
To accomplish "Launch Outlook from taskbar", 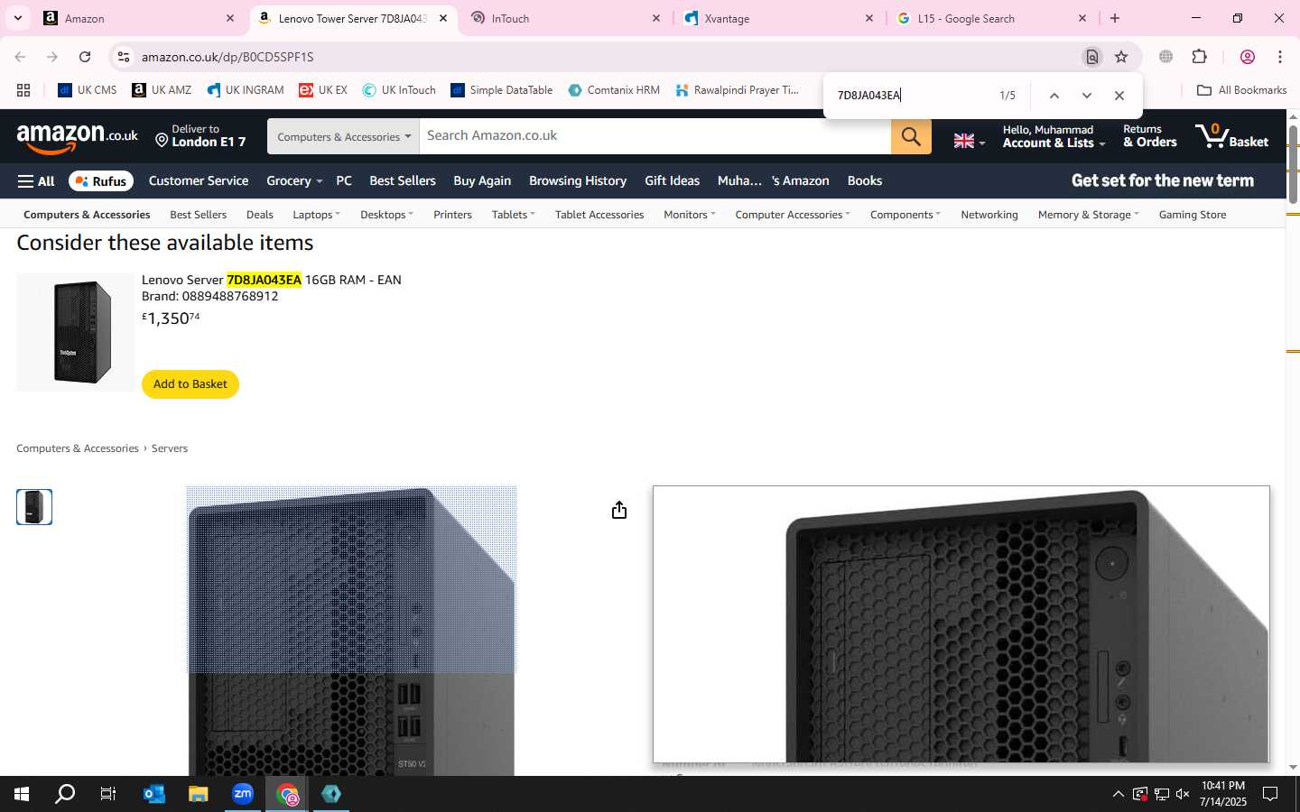I will [x=154, y=794].
